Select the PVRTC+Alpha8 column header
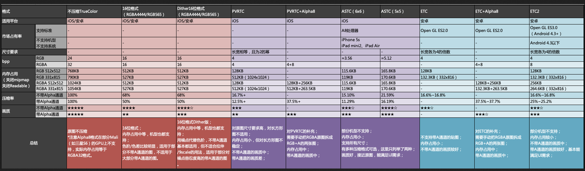 point(313,11)
